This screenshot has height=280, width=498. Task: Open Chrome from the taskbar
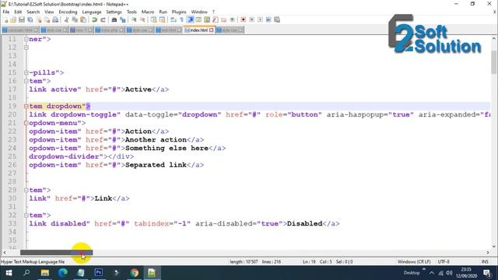pyautogui.click(x=134, y=273)
